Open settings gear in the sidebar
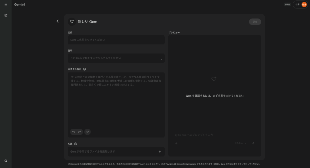 tap(6, 161)
